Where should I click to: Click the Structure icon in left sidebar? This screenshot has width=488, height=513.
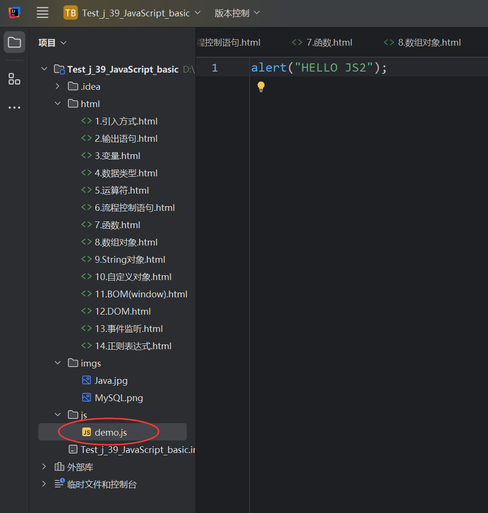[14, 78]
